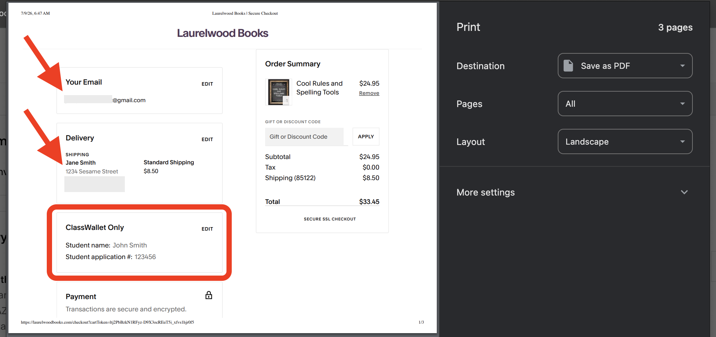Click the padlock icon in the Payment section
Screen dimensions: 716x337
209,295
